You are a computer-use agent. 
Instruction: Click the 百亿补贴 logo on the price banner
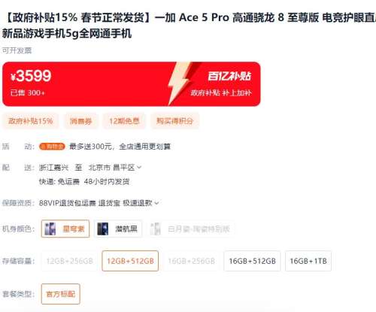(229, 76)
